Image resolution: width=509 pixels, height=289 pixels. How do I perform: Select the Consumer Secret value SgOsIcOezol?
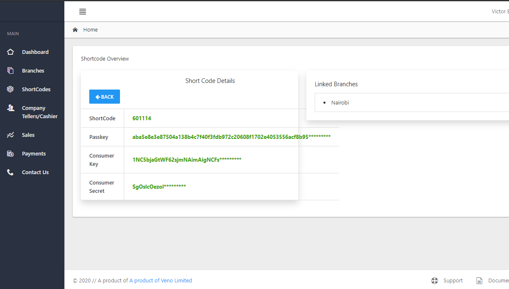[x=159, y=187]
